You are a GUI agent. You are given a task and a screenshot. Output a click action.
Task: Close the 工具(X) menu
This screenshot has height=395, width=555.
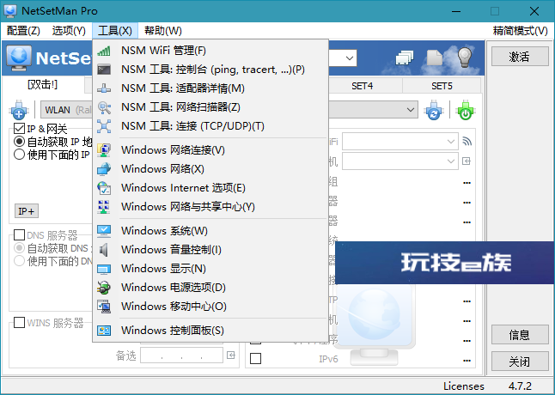(x=115, y=31)
